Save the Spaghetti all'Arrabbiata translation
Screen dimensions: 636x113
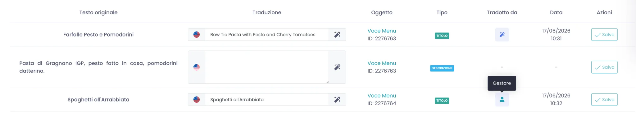pyautogui.click(x=604, y=100)
